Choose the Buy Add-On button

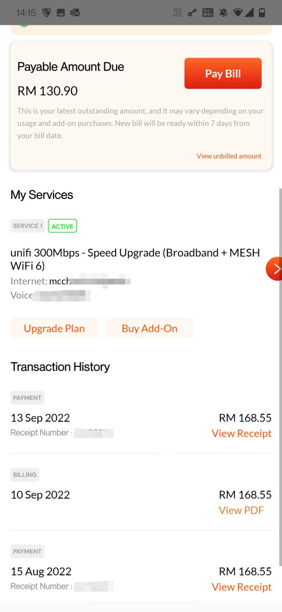149,328
